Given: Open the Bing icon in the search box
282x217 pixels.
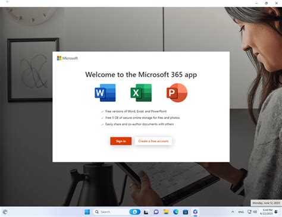Looking at the screenshot, I should pos(134,212).
